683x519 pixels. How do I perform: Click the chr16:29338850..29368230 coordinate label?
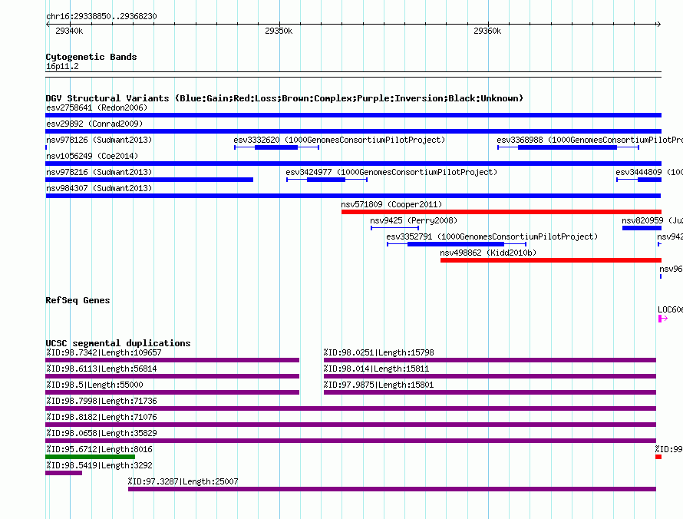coord(101,16)
